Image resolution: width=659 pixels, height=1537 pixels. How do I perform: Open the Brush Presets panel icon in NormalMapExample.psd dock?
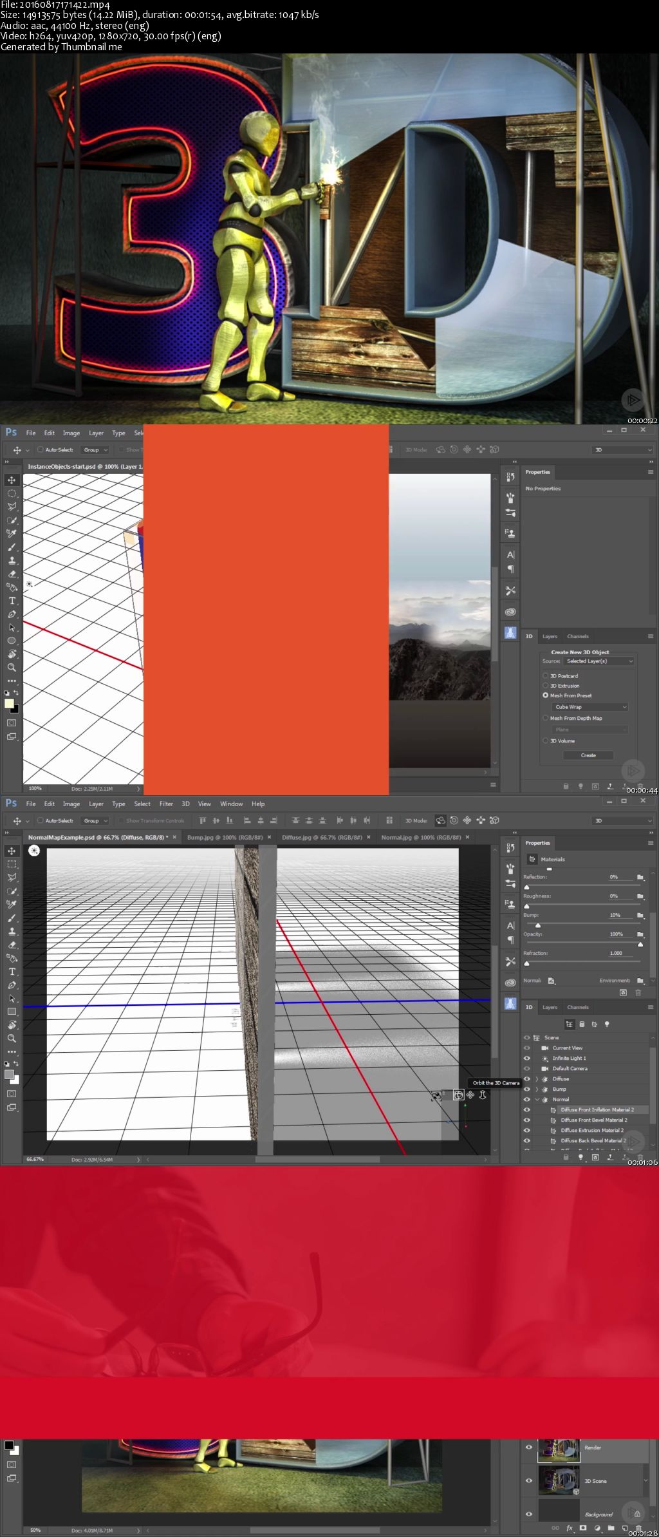click(x=510, y=883)
